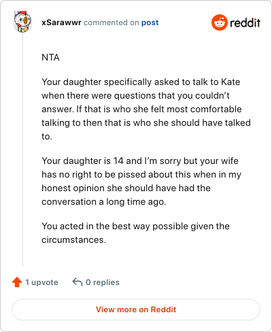Click the orange upvote arrow icon
The width and height of the screenshot is (272, 332).
17,282
